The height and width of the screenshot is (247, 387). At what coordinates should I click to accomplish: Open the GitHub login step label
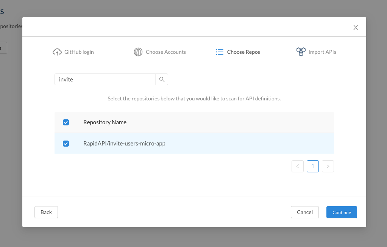pyautogui.click(x=79, y=52)
